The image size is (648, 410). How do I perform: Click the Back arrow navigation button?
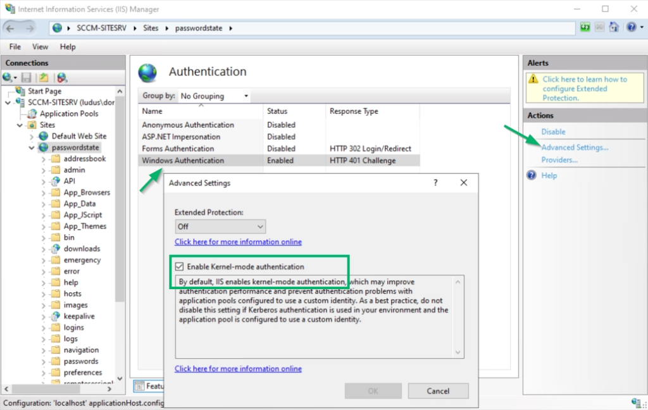tap(12, 28)
